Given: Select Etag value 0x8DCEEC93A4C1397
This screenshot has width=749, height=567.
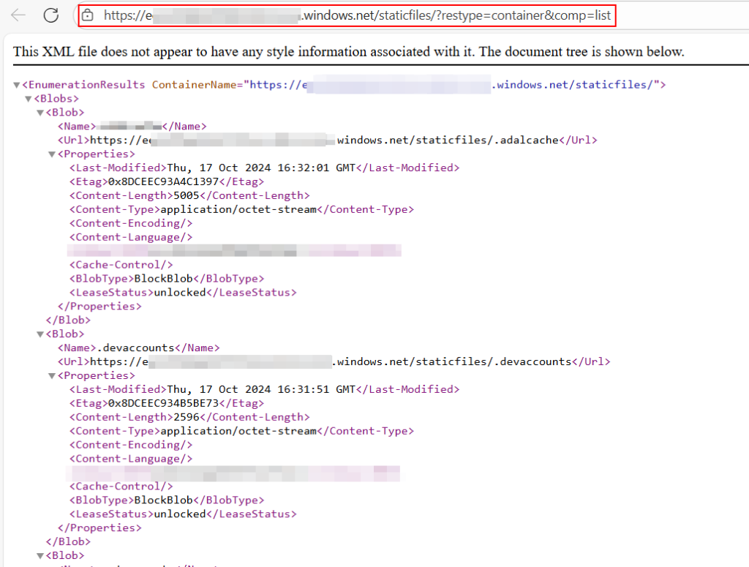Looking at the screenshot, I should (x=163, y=181).
